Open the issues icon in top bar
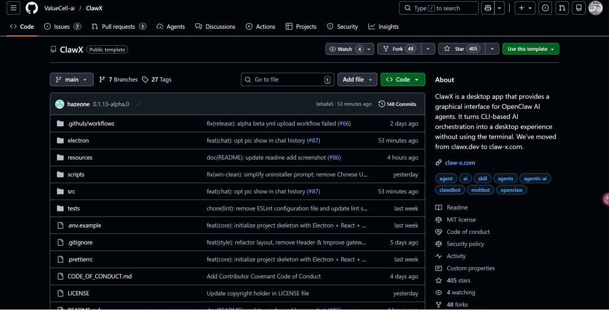The image size is (609, 310). click(x=545, y=8)
